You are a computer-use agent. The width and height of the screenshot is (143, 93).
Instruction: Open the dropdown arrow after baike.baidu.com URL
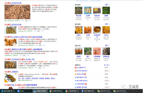[x=33, y=80]
